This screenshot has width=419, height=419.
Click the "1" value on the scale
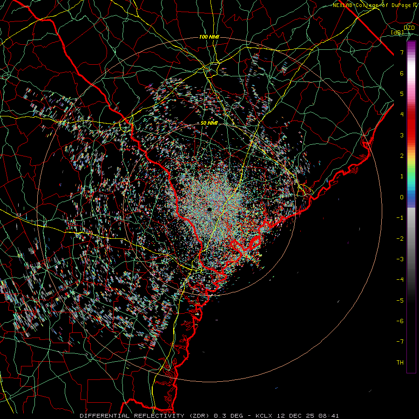(402, 176)
